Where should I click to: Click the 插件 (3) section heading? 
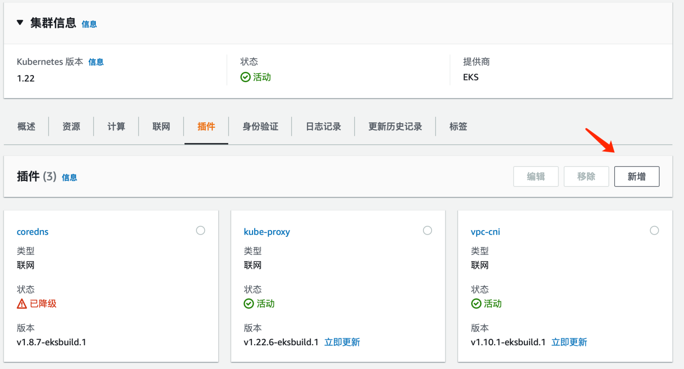tap(36, 177)
